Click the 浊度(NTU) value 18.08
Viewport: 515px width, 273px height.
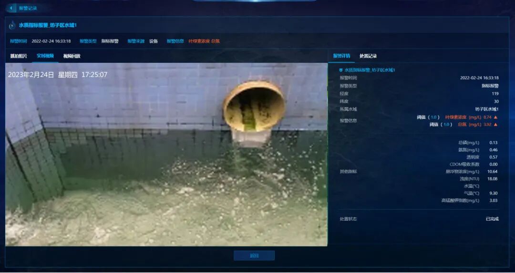[492, 179]
